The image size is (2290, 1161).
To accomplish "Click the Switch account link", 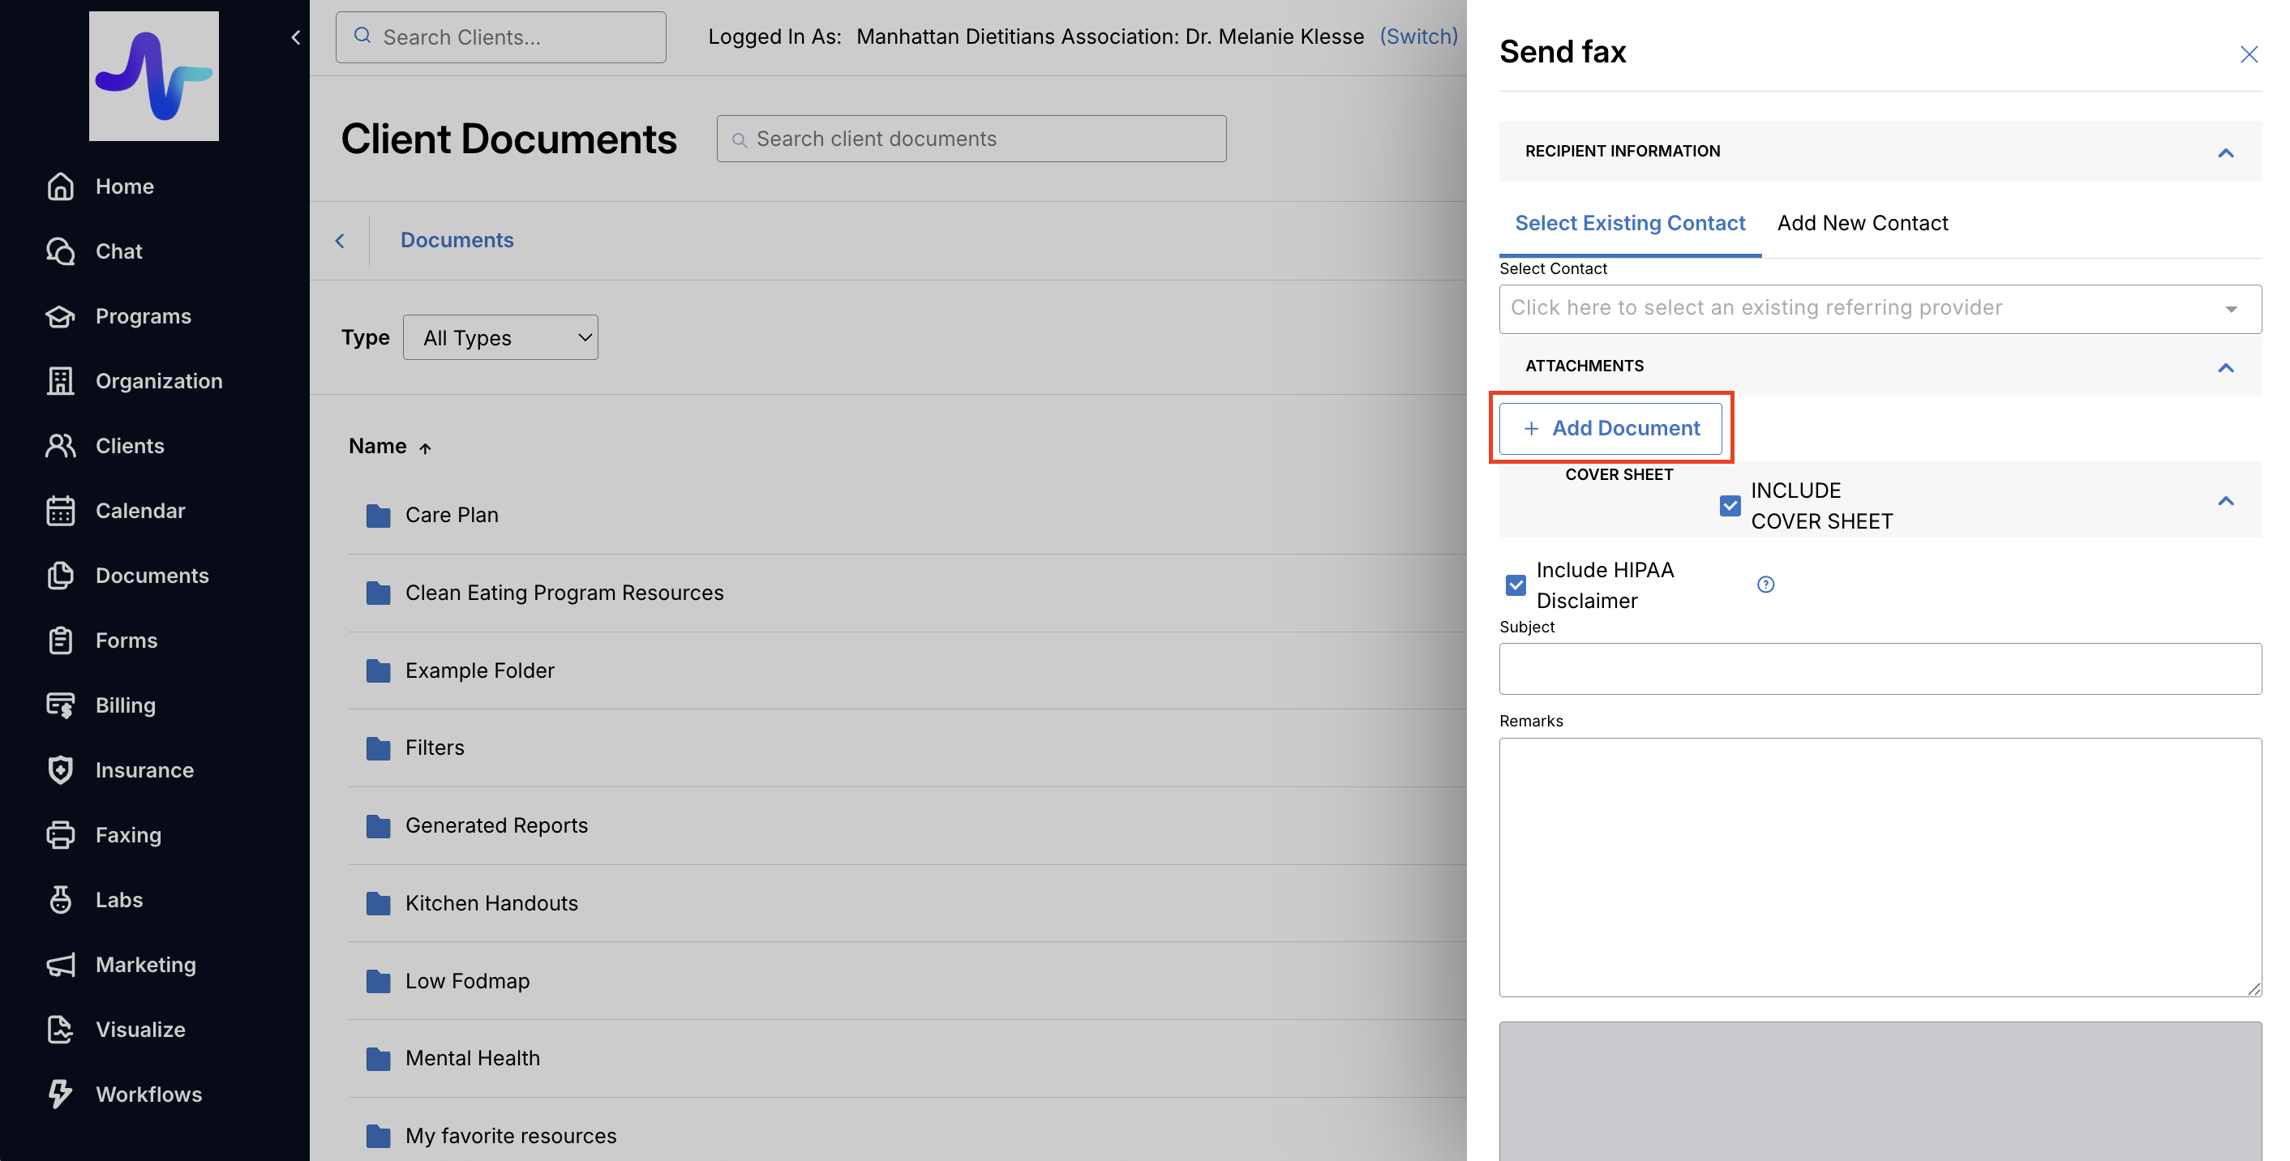I will 1419,36.
